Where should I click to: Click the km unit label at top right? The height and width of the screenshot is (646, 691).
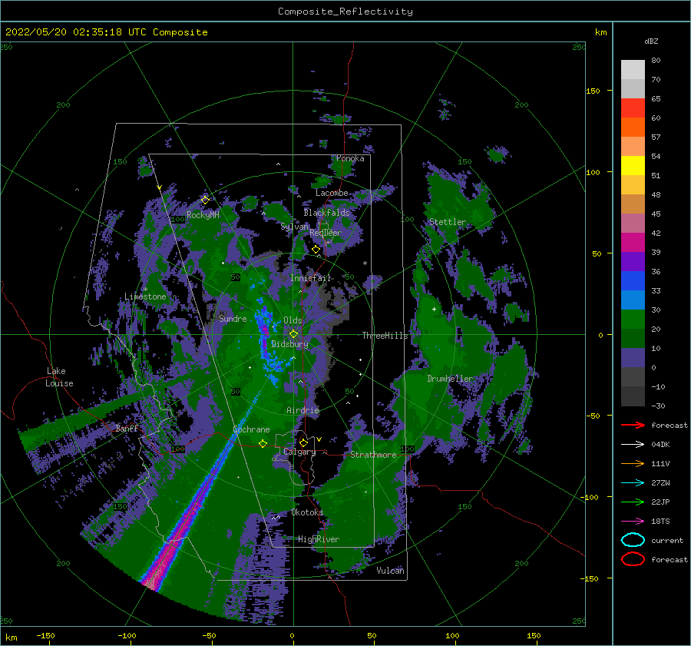[601, 32]
